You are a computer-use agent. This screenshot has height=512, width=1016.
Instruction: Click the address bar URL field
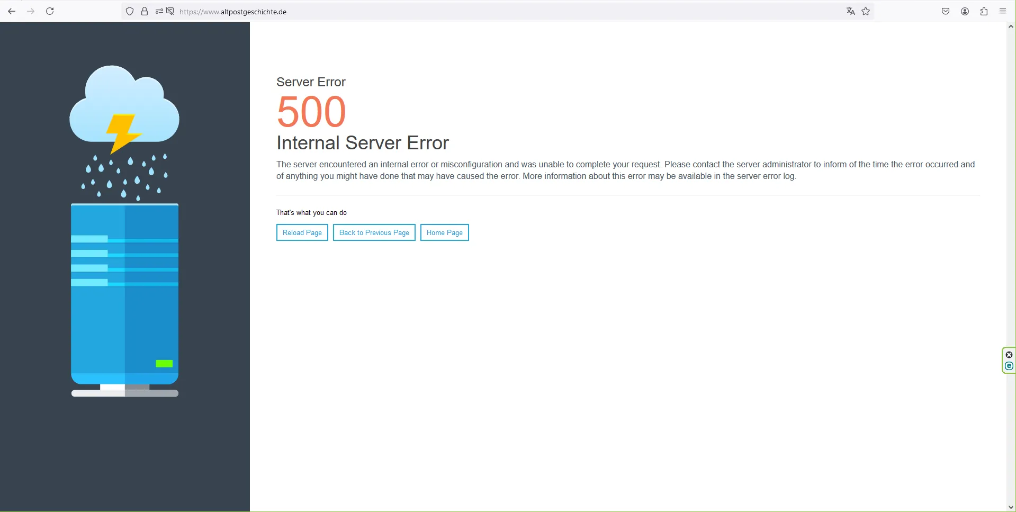click(x=476, y=12)
